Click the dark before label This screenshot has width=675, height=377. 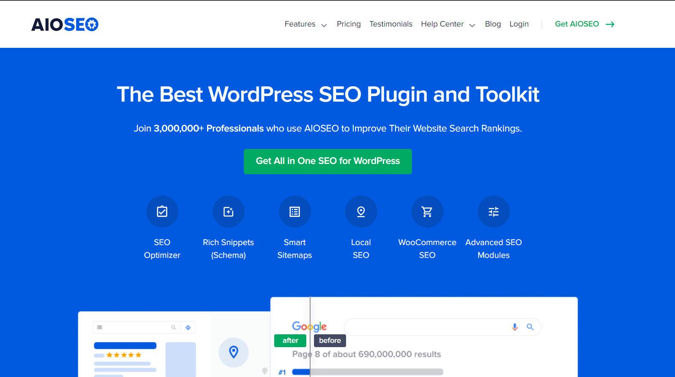click(330, 341)
